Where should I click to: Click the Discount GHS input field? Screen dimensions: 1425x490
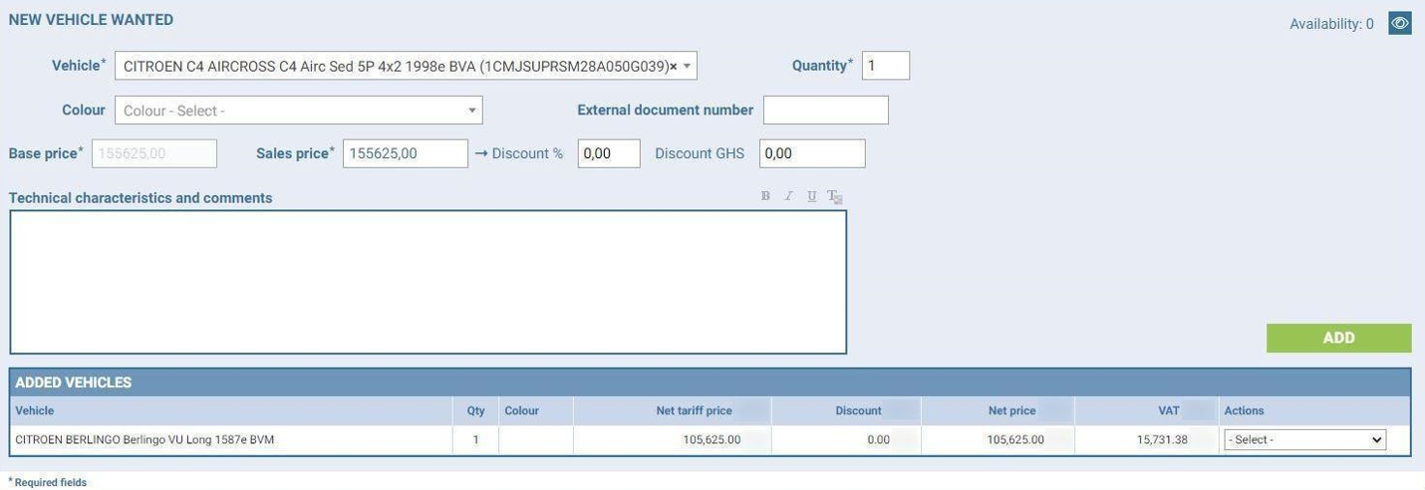pyautogui.click(x=812, y=153)
